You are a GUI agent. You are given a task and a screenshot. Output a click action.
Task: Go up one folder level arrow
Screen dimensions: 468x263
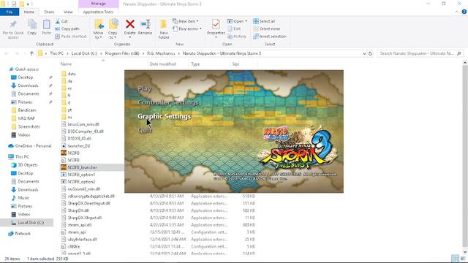(x=31, y=53)
